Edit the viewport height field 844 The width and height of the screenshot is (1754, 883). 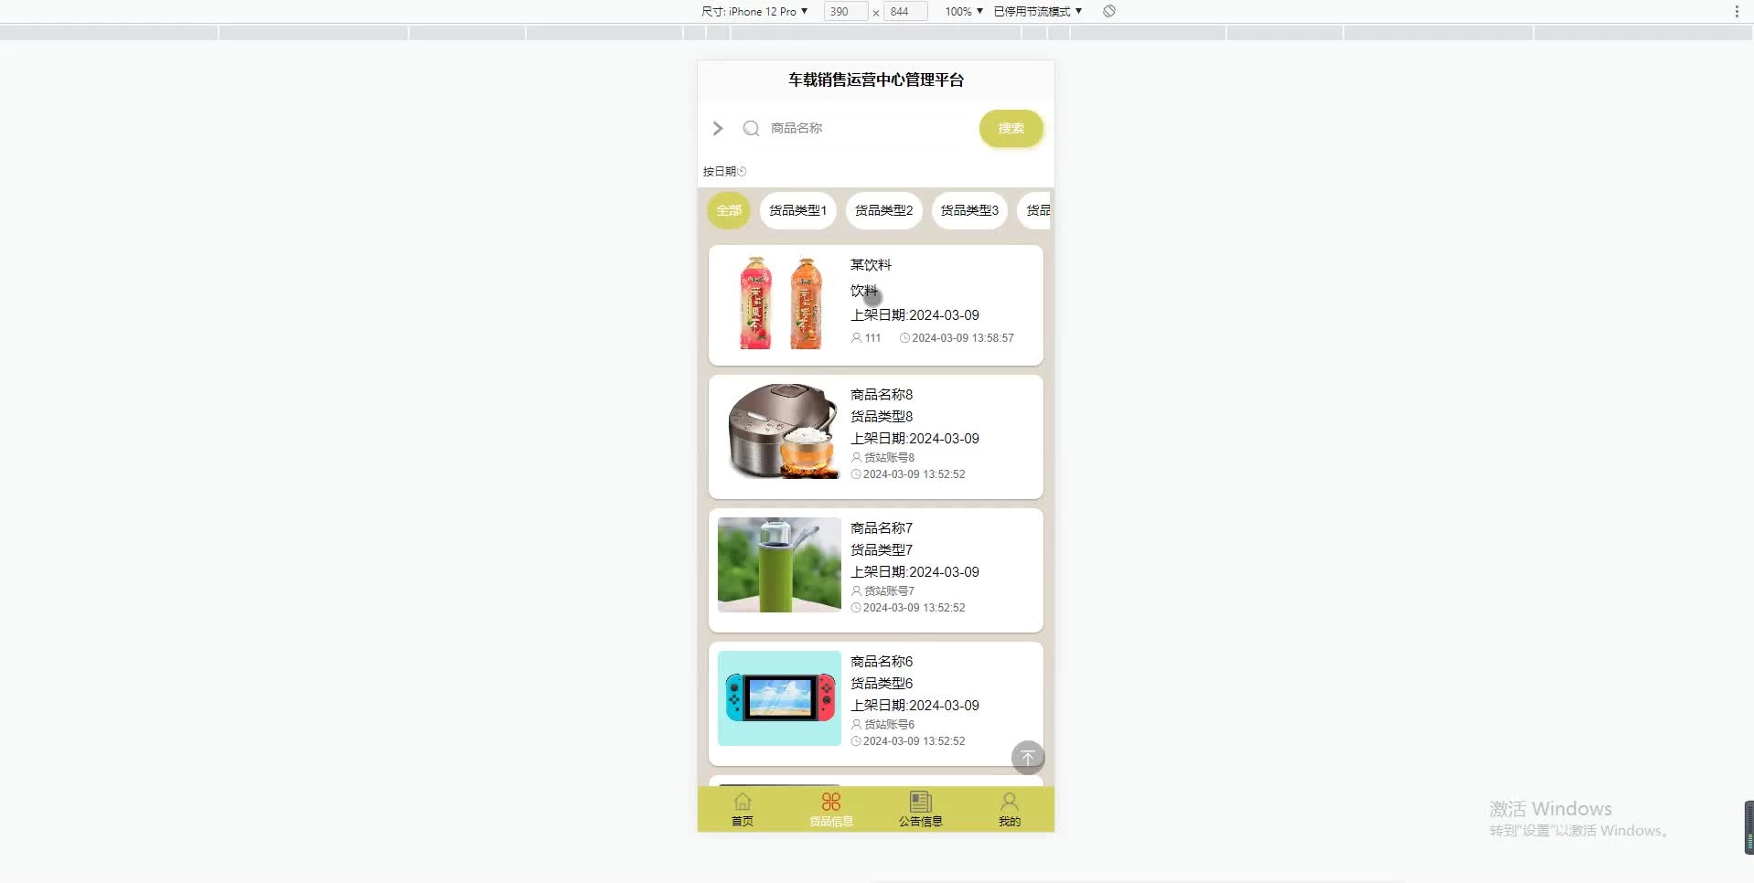click(x=905, y=12)
